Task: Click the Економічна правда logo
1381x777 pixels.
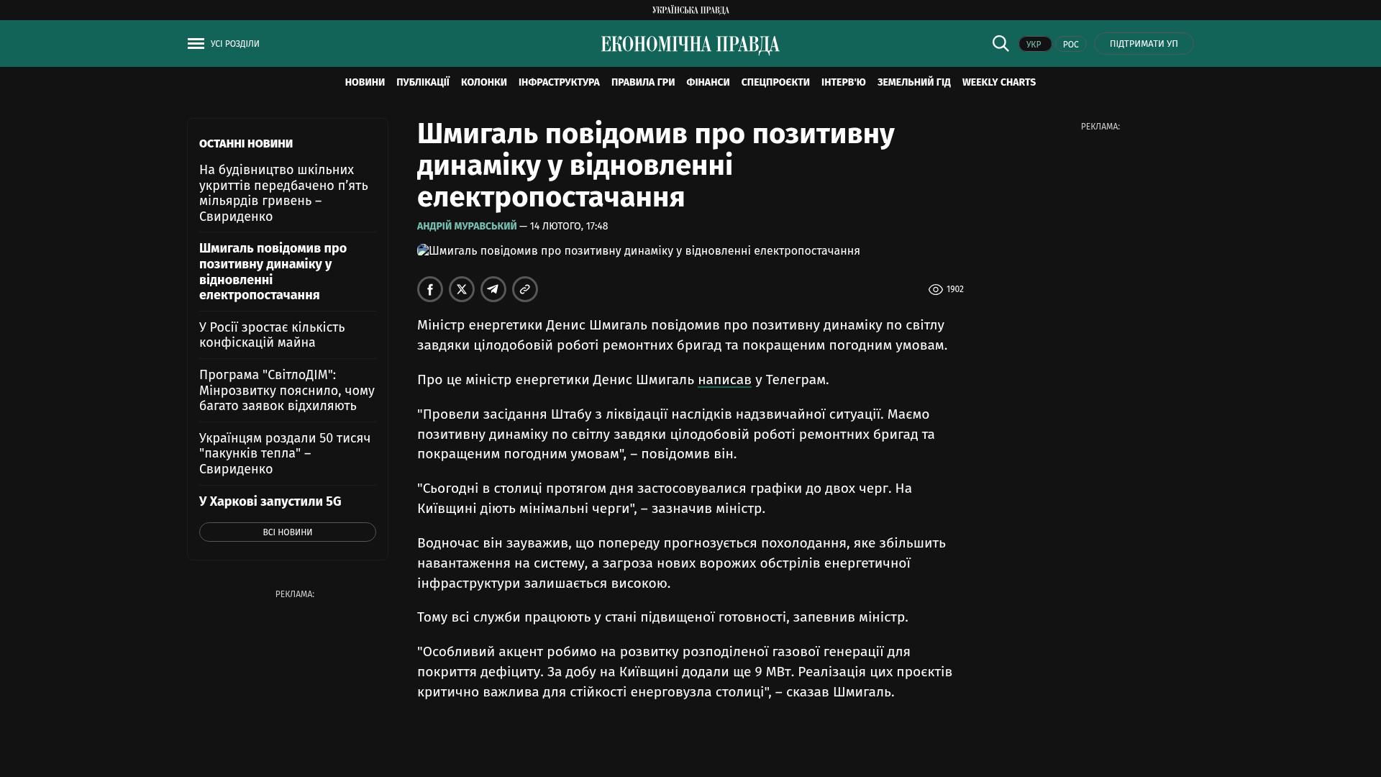Action: click(690, 45)
